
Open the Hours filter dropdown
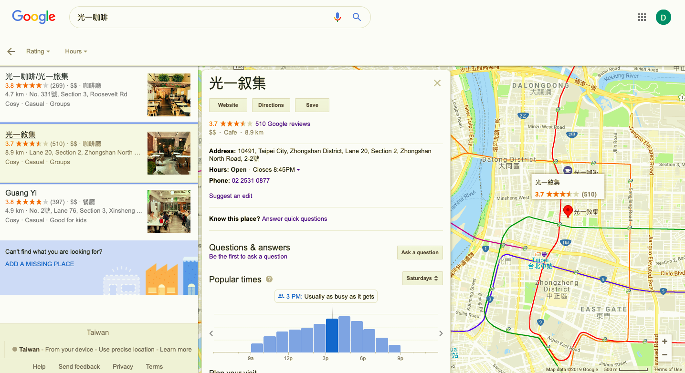click(76, 52)
